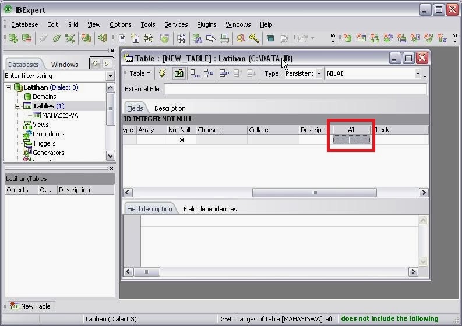Collapse the Latihan database node
462x326 pixels.
point(9,87)
